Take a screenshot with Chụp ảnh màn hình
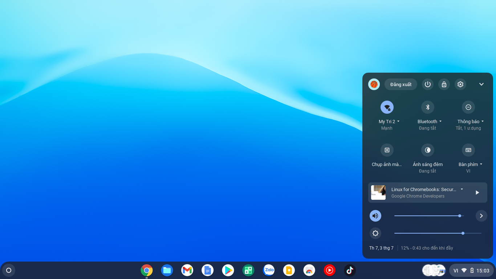Image resolution: width=496 pixels, height=279 pixels. click(387, 150)
